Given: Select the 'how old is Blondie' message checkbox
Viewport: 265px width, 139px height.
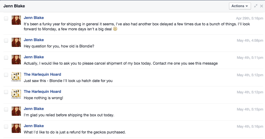Looking at the screenshot, I should tap(6, 40).
